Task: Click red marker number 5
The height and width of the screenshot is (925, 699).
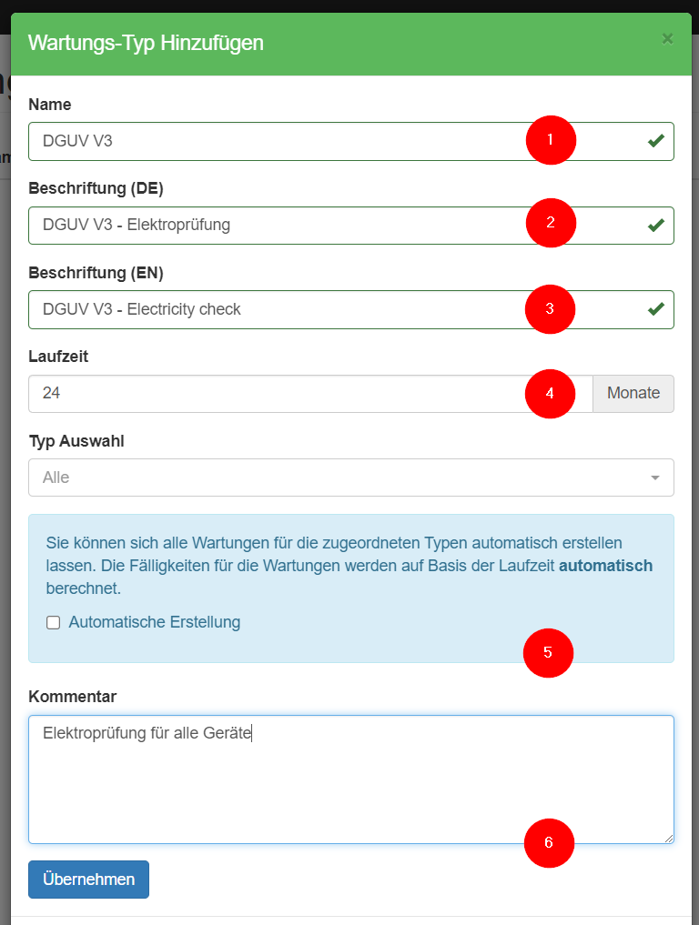Action: click(x=548, y=652)
